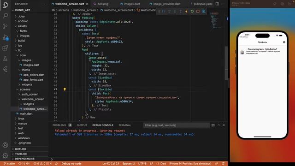The image size is (295, 166).
Task: Click the green Restart debug icon
Action: [x=192, y=12]
